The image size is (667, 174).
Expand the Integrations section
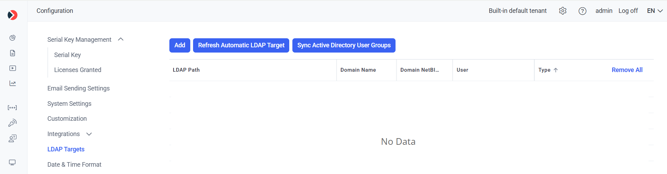point(89,134)
